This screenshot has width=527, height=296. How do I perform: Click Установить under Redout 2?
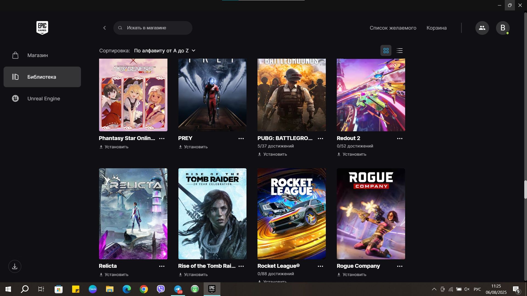352,154
